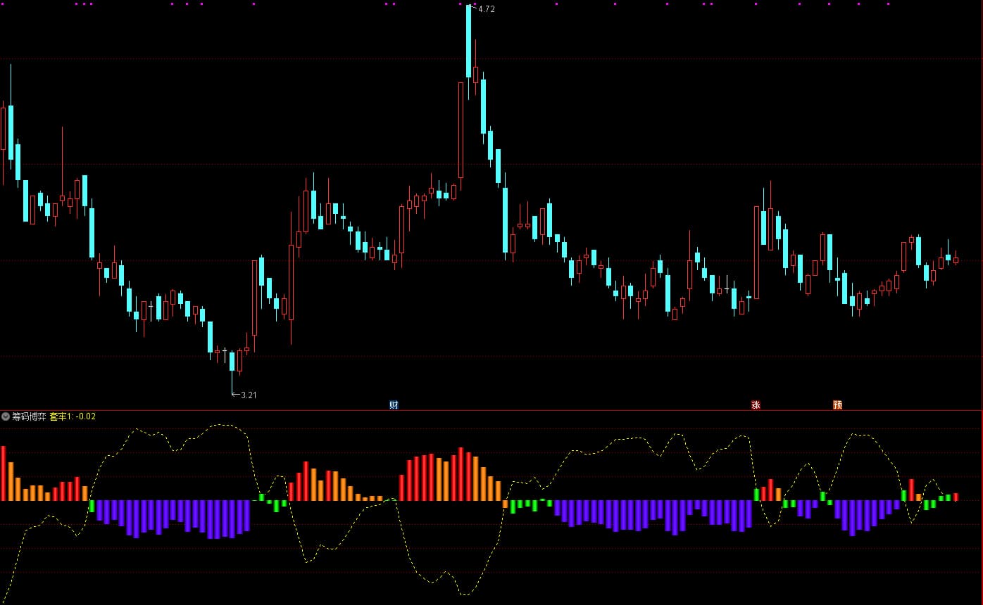This screenshot has height=605, width=983.
Task: Click the large red candle below 涨 marker
Action: tap(757, 252)
